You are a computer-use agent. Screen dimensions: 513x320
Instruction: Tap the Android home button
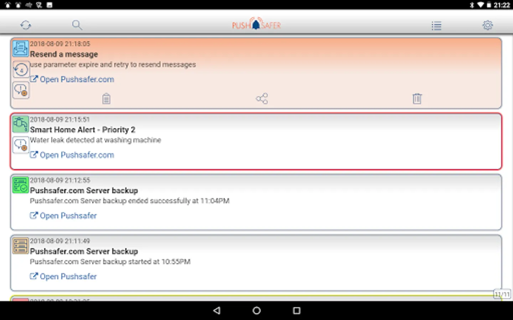click(x=256, y=311)
